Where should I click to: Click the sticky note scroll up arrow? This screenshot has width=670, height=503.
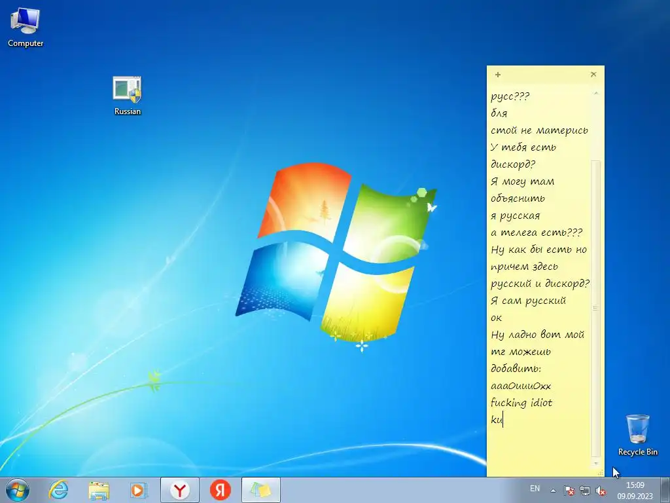[x=596, y=93]
